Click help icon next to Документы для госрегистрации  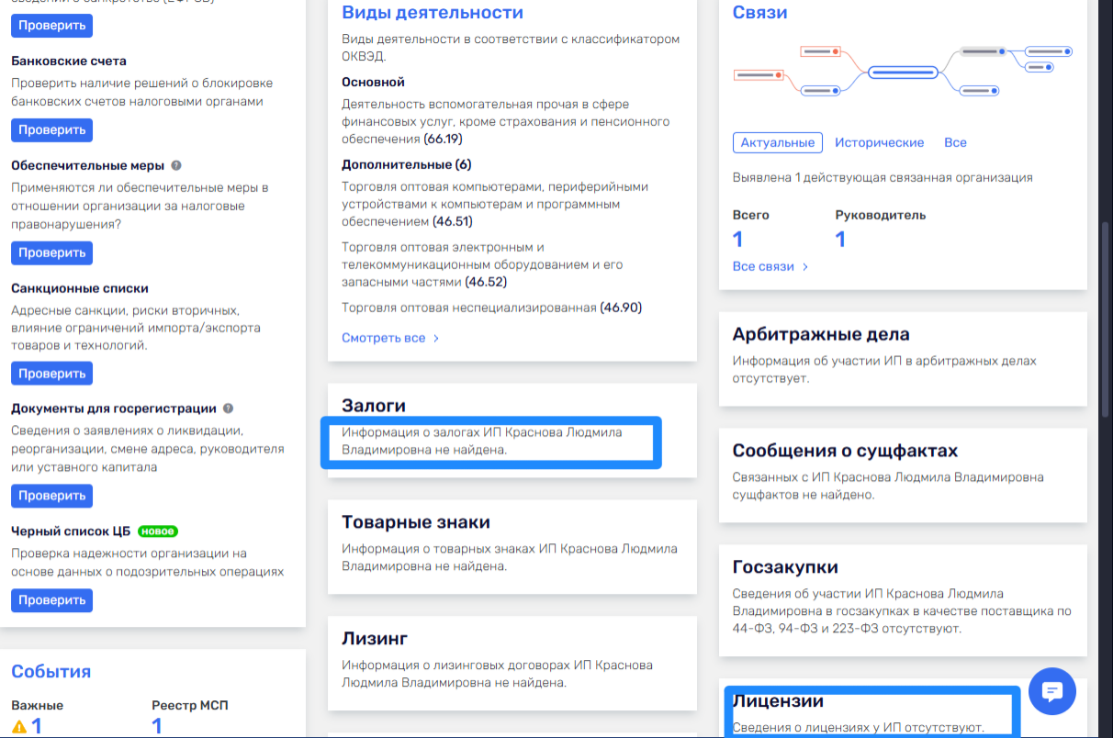tap(228, 408)
